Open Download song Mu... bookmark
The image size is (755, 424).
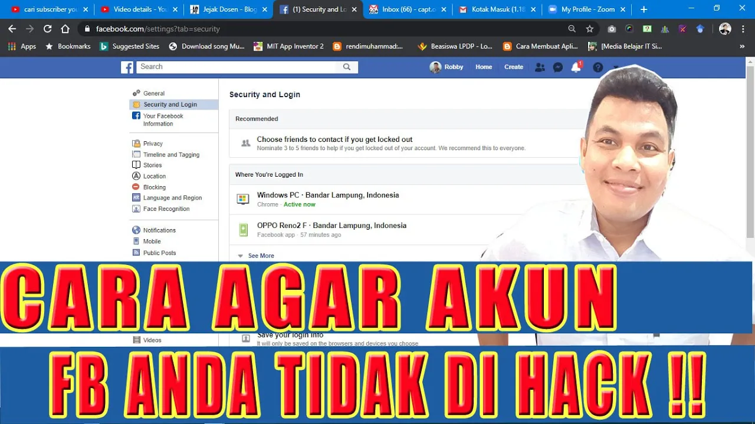(x=206, y=46)
